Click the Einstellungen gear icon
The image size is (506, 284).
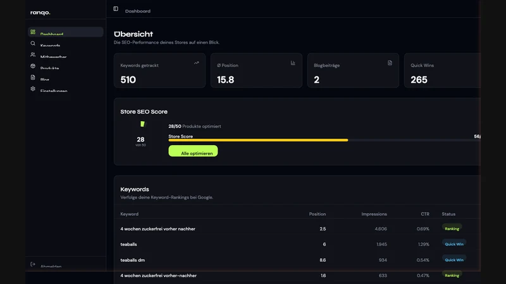coord(33,88)
